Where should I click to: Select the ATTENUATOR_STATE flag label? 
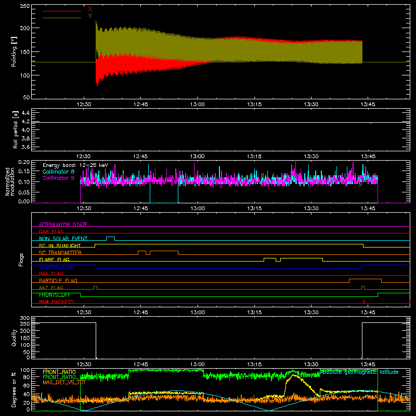click(63, 225)
